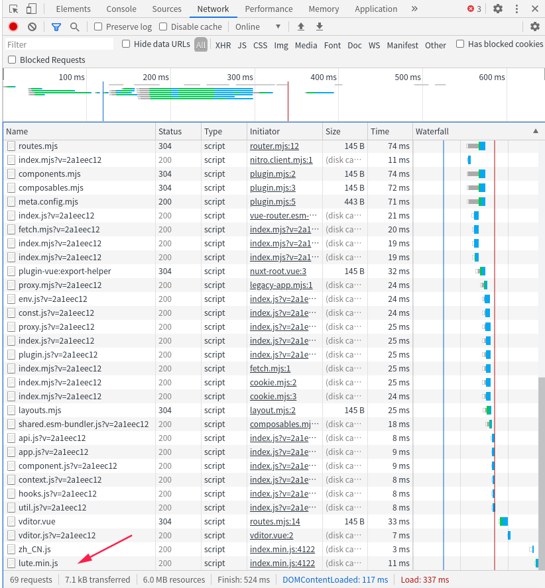Stop recording network log

[12, 26]
